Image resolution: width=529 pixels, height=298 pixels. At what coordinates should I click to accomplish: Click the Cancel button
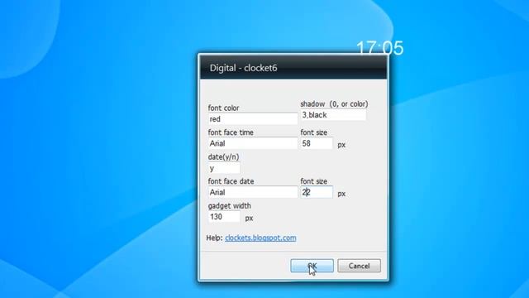359,266
